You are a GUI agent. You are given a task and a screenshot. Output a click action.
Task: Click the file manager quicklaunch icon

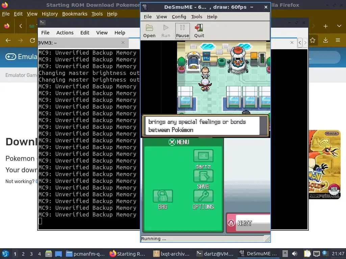49,254
